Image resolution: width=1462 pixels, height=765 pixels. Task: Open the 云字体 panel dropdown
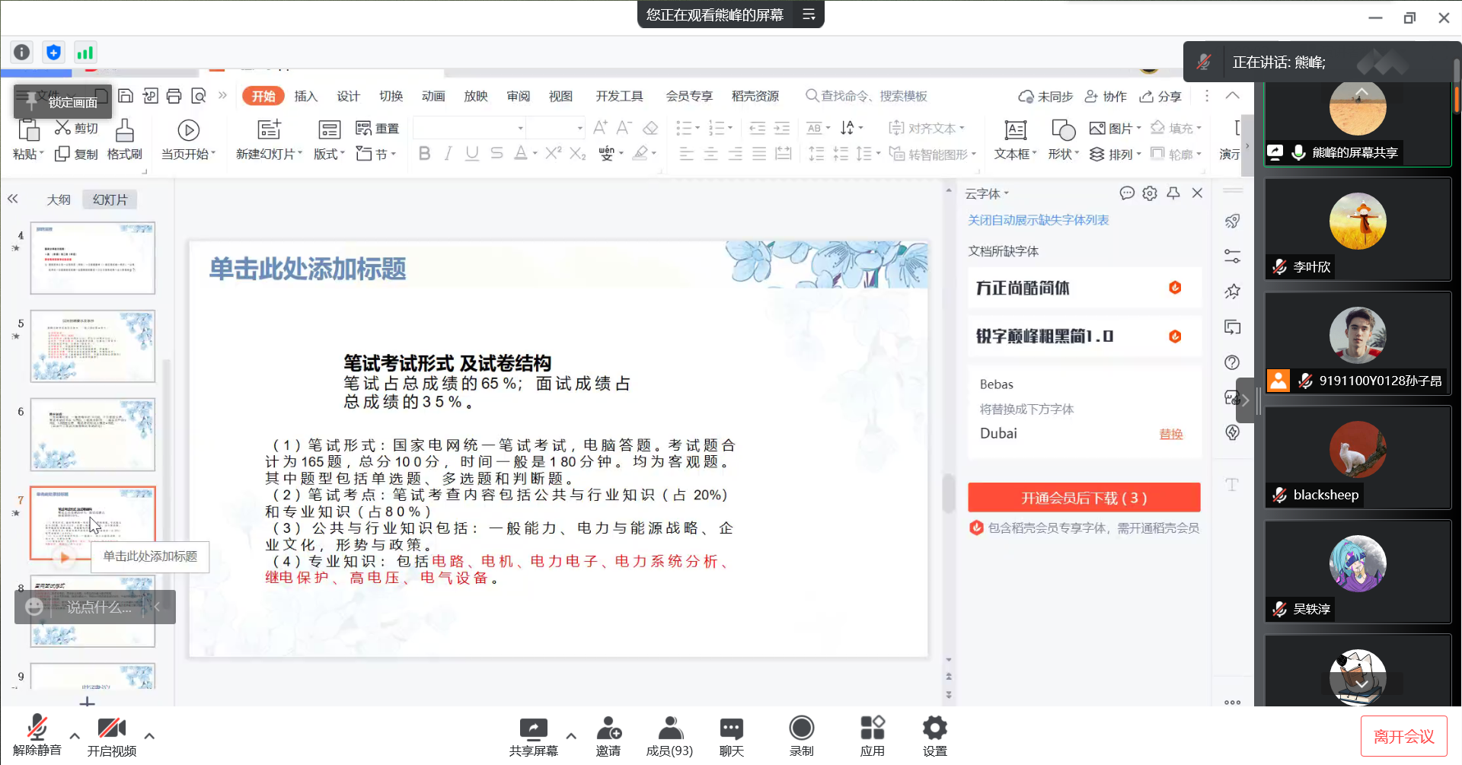(987, 194)
